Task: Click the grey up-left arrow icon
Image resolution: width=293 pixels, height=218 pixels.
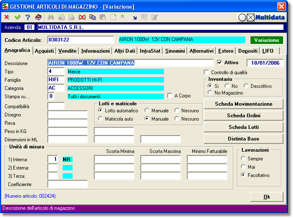Action: [x=123, y=17]
